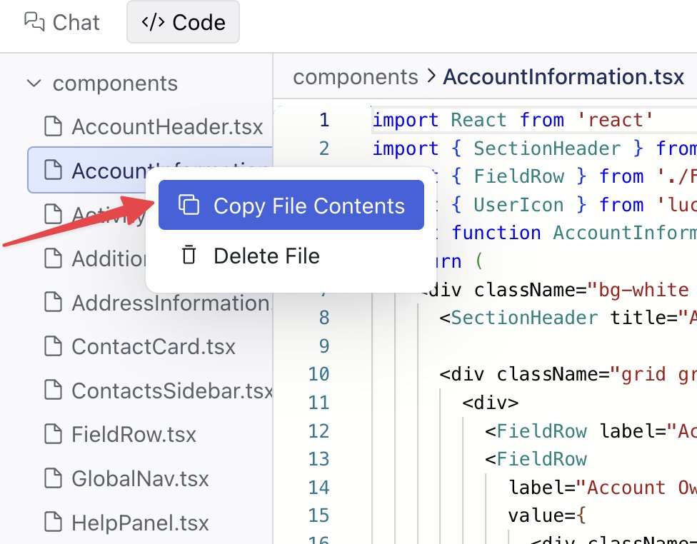Click the trash icon next to Delete File

(187, 253)
